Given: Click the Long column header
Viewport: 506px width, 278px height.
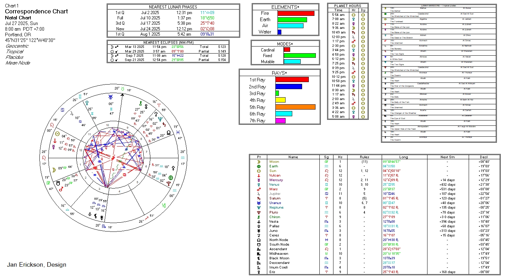Looking at the screenshot, I should [404, 157].
